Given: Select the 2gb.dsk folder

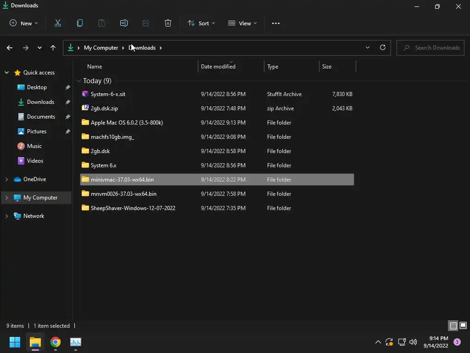Looking at the screenshot, I should 217,151.
